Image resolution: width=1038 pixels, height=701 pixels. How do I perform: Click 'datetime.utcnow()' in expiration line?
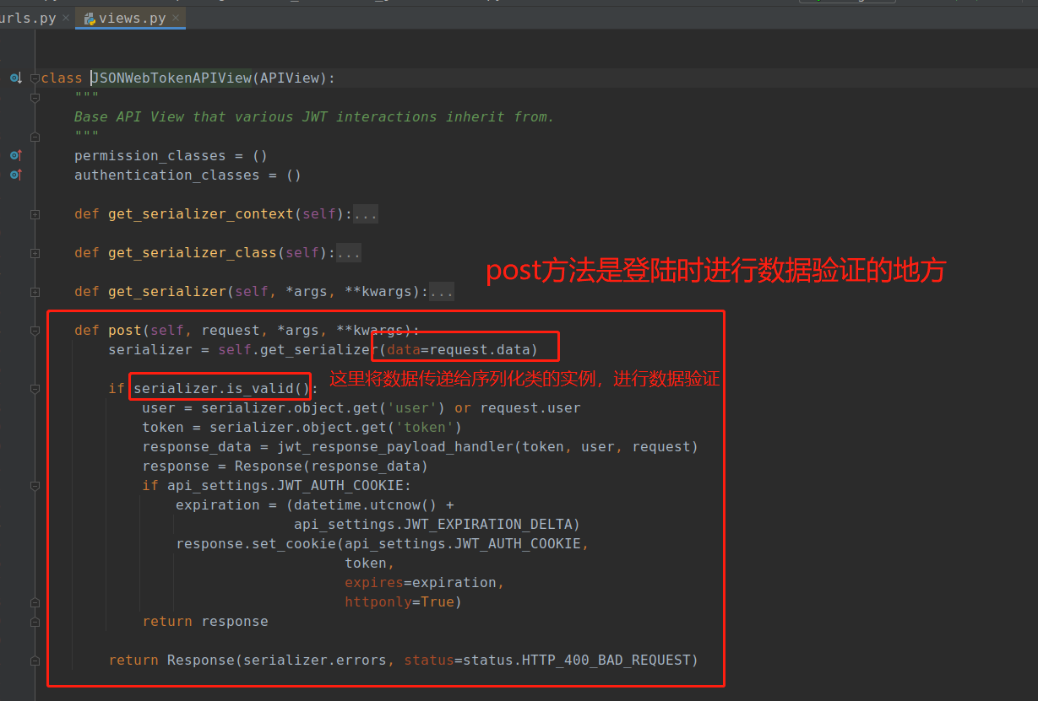[366, 505]
